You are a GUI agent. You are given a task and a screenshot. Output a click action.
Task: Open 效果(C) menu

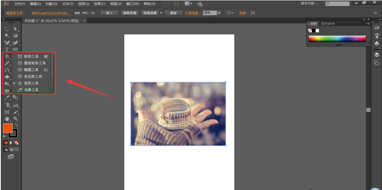pos(100,4)
